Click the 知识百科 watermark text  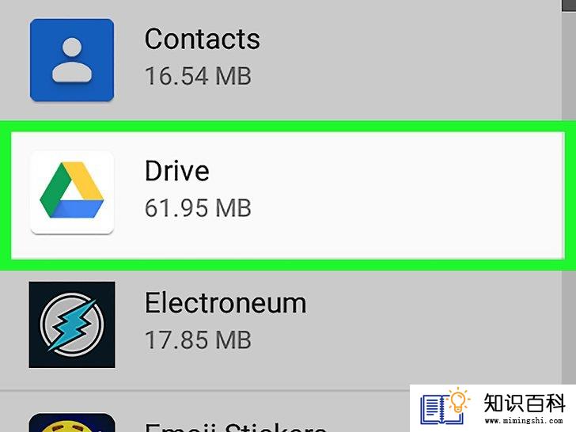(x=524, y=403)
